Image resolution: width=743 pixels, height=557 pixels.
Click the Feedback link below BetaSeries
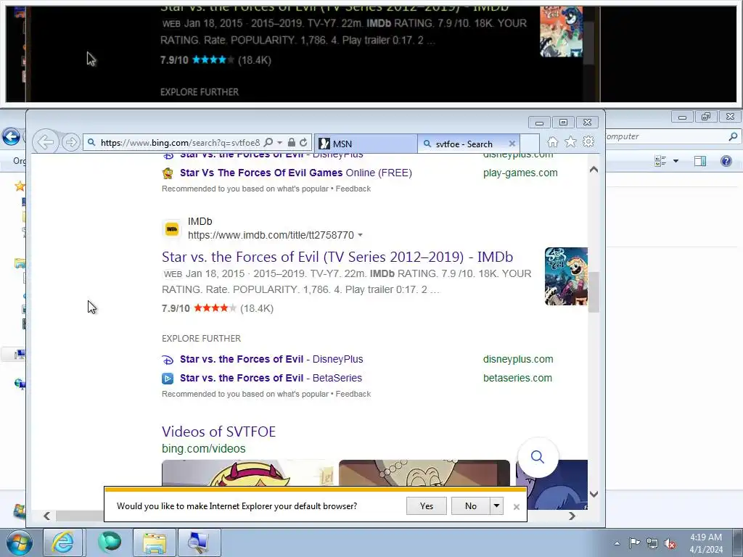click(353, 394)
